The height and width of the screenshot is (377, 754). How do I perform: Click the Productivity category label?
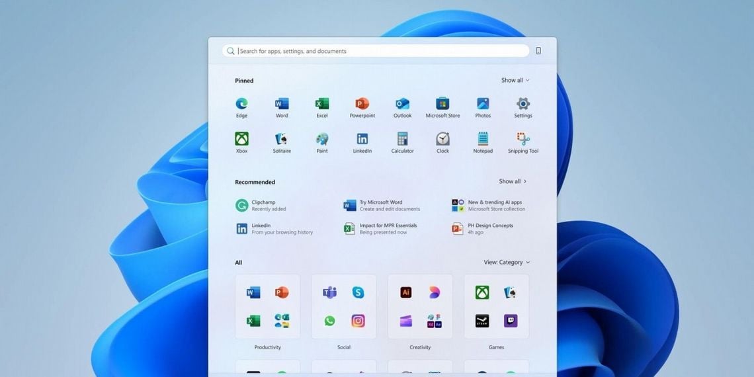[x=267, y=347]
